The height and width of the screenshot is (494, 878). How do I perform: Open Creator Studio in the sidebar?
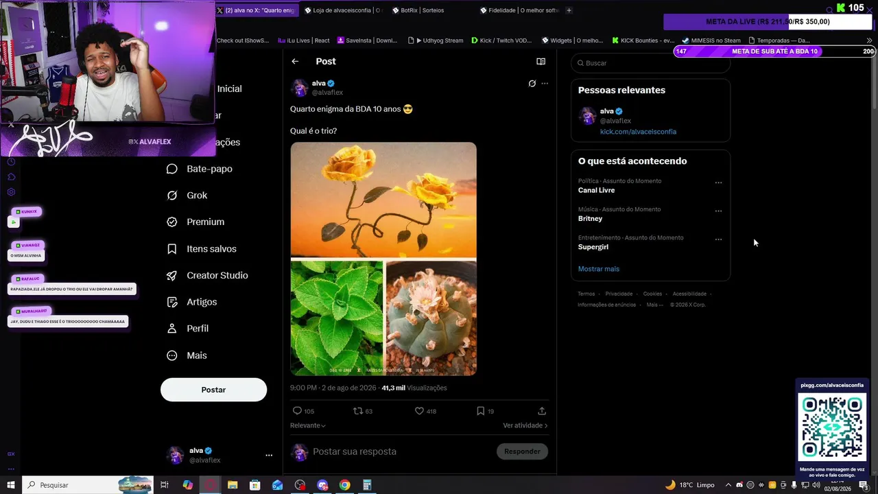(207, 276)
